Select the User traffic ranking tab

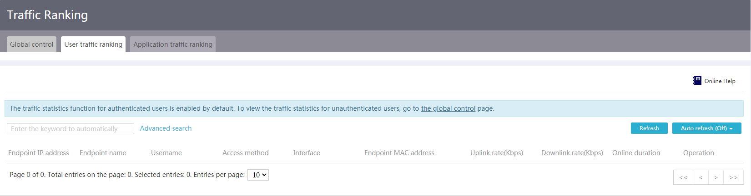pos(93,44)
